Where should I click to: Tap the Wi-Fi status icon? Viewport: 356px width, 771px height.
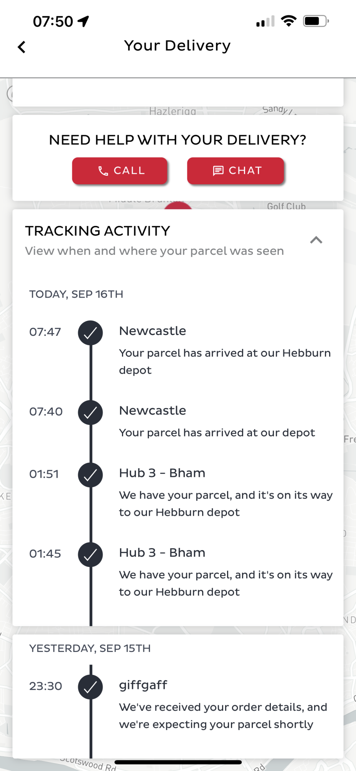coord(289,21)
